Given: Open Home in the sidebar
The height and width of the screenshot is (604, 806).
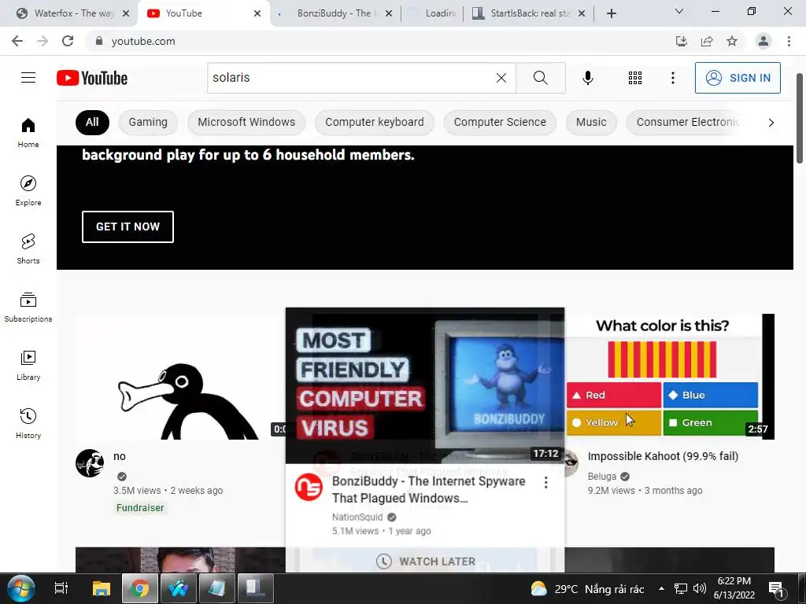Looking at the screenshot, I should (28, 132).
